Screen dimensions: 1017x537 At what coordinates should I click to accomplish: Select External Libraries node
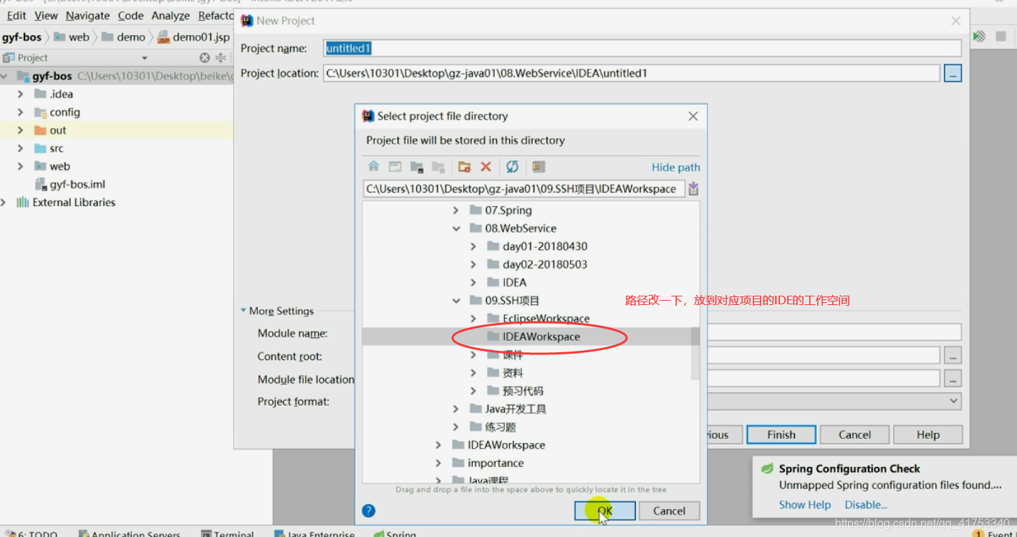(x=66, y=203)
